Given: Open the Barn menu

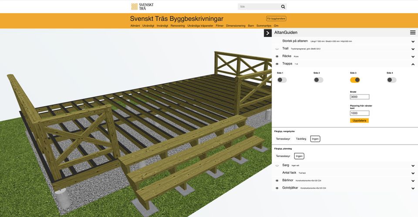Looking at the screenshot, I should tap(251, 26).
